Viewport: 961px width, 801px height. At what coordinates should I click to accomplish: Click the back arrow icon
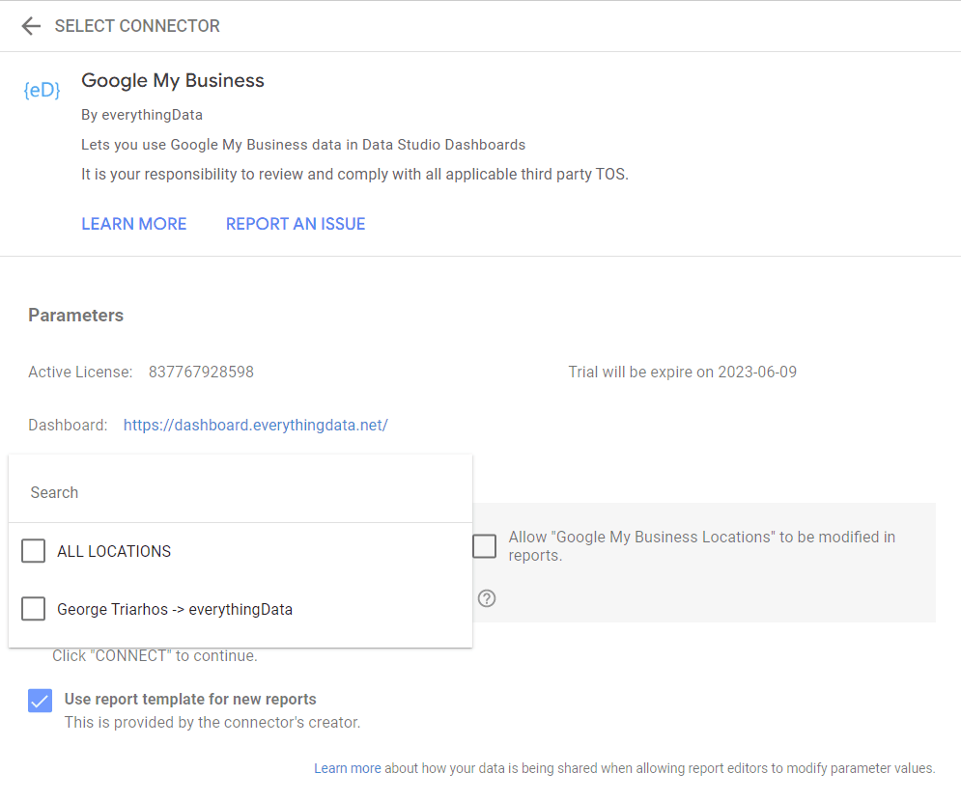coord(31,26)
